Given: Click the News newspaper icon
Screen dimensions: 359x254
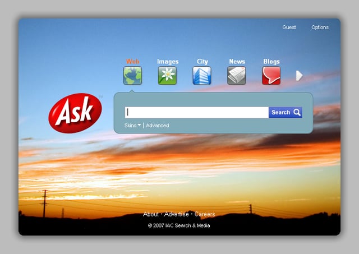Looking at the screenshot, I should coord(237,76).
